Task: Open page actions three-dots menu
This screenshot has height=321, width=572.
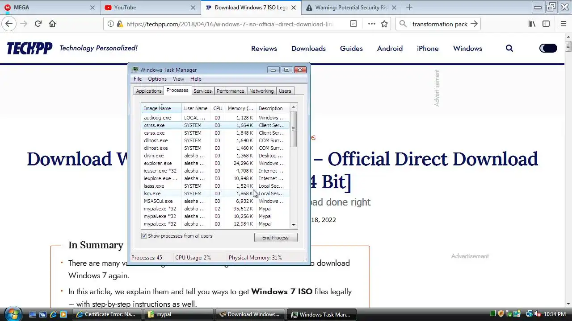Action: click(x=371, y=24)
